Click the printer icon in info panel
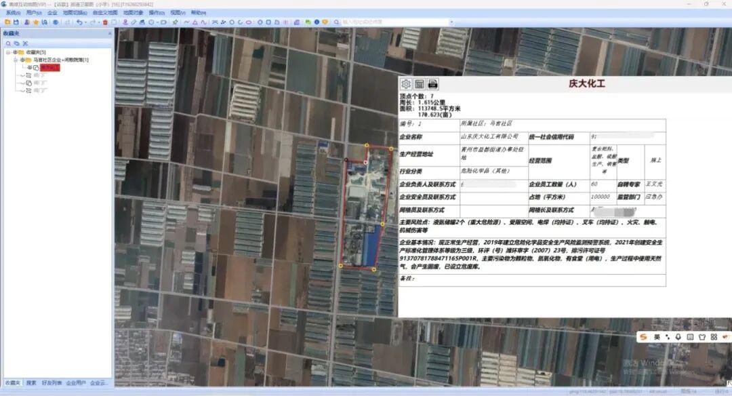Viewport: 732px width, 396px height. 432,84
